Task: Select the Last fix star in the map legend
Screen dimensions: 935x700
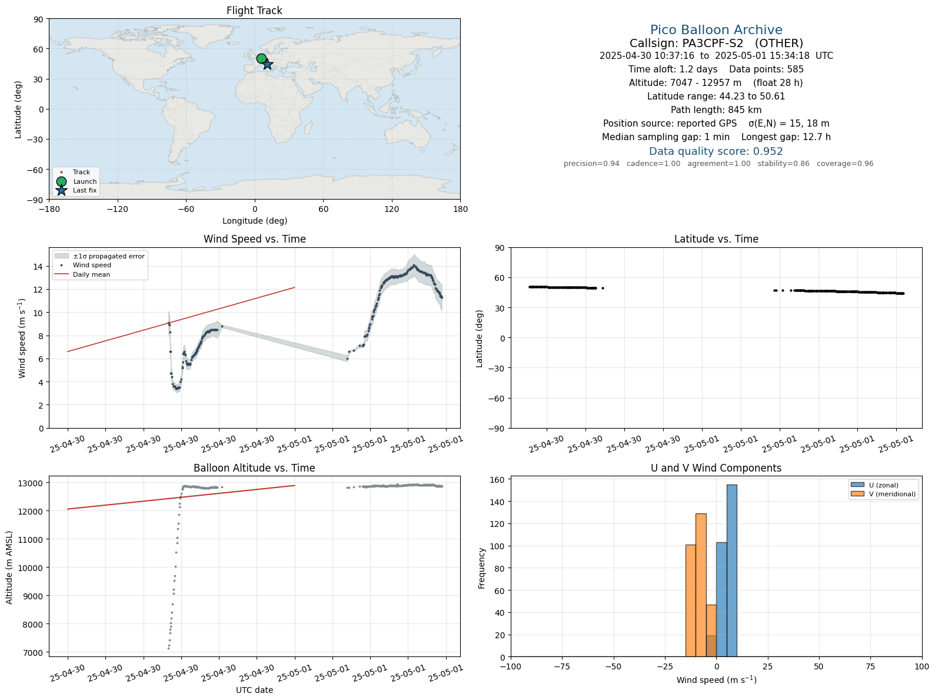Action: point(61,190)
